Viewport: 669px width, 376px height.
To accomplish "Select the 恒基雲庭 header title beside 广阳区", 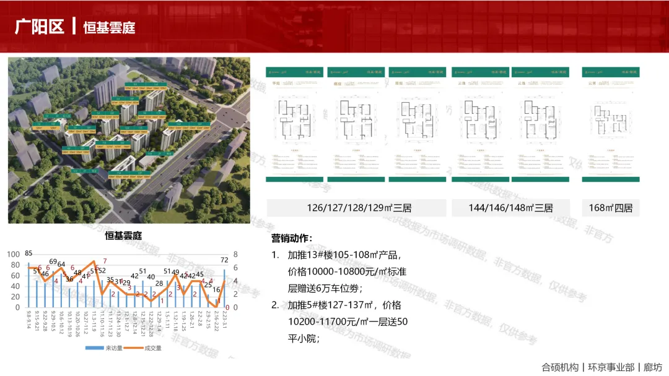I will click(109, 28).
